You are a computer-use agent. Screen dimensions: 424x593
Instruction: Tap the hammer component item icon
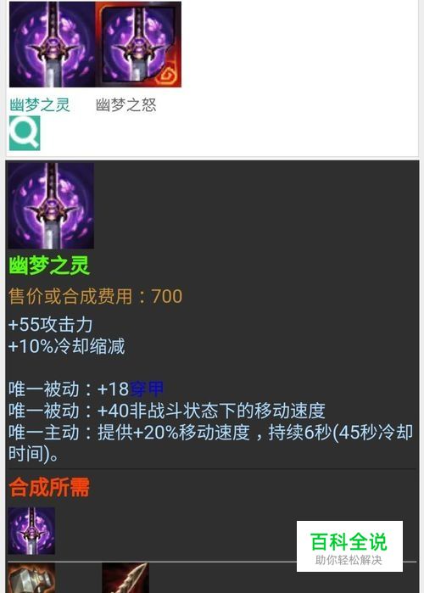pyautogui.click(x=31, y=578)
